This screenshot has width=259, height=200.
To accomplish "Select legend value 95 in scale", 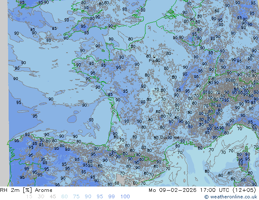I will pos(100,197).
